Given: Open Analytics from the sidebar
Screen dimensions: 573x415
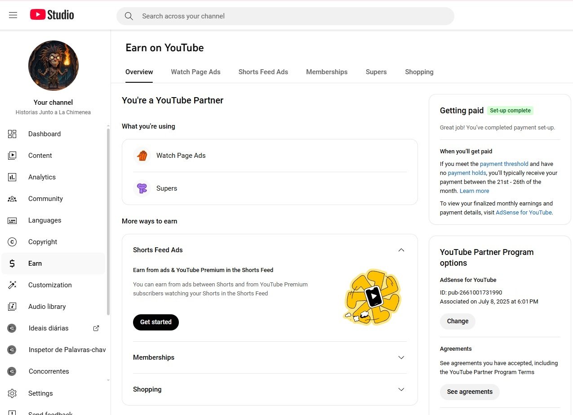Looking at the screenshot, I should [53, 177].
